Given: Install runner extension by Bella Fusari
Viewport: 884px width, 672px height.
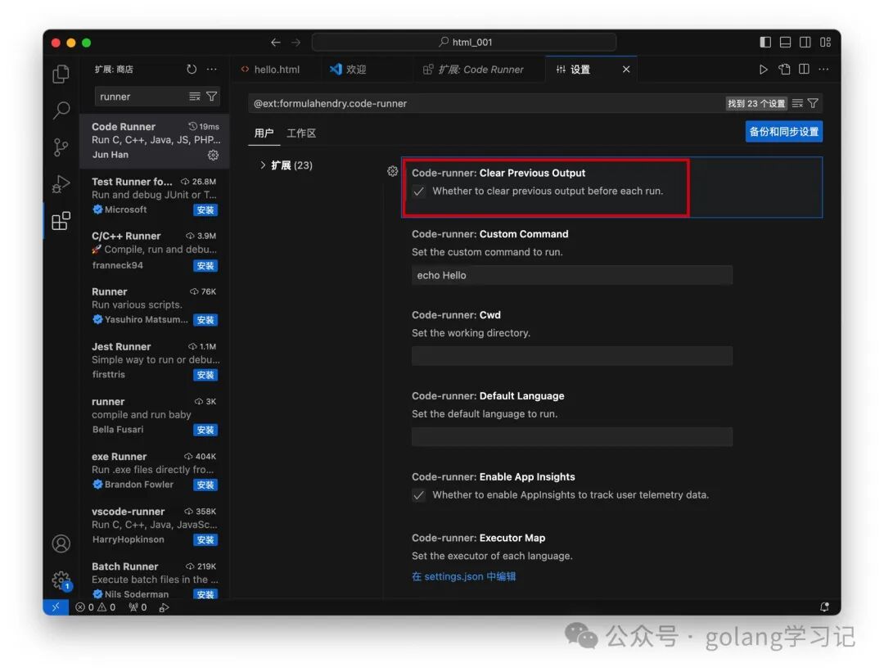Looking at the screenshot, I should (x=205, y=430).
